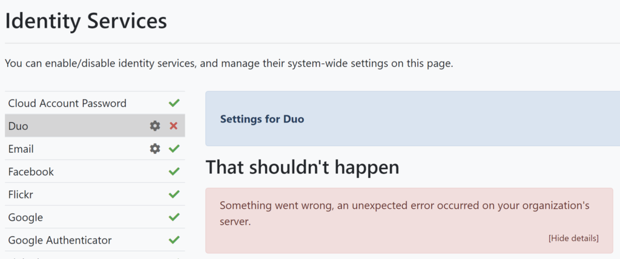Select the Google service entry
620x259 pixels.
95,217
